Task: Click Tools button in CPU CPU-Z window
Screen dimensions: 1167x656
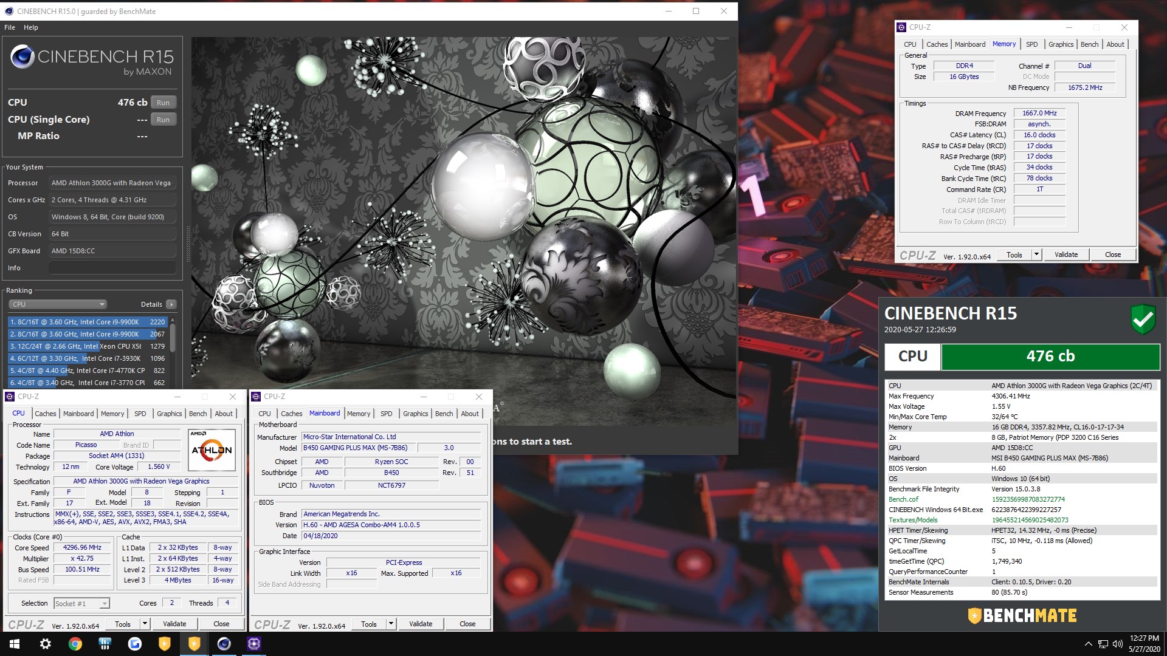Action: pos(123,624)
